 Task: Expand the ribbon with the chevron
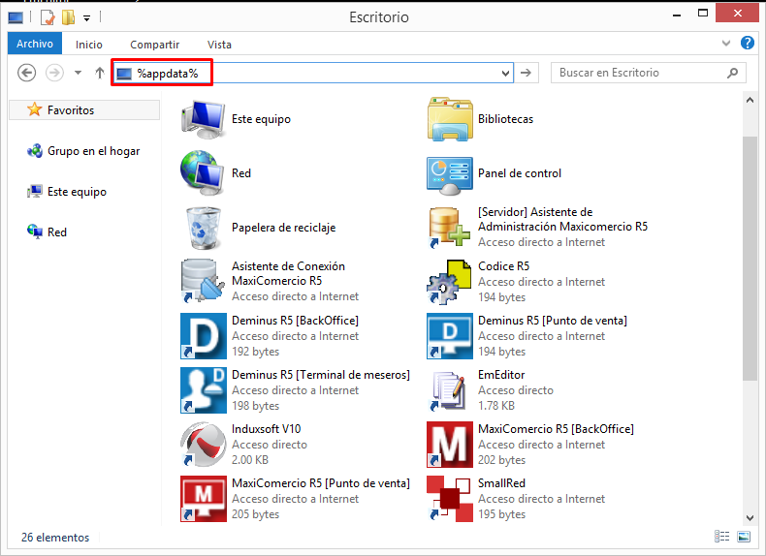pyautogui.click(x=726, y=43)
